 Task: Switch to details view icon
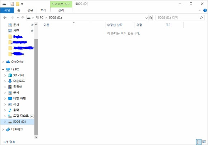[x=199, y=142]
